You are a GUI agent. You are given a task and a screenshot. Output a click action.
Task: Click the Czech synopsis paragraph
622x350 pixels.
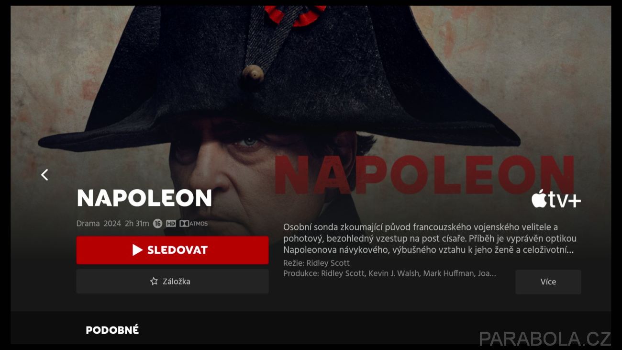(430, 238)
